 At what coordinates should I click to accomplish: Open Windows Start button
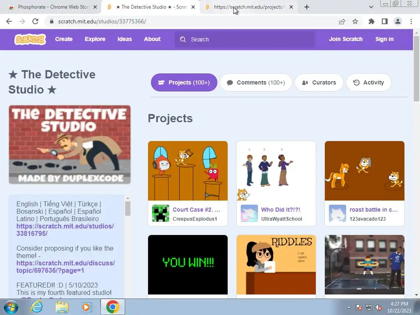(11, 307)
